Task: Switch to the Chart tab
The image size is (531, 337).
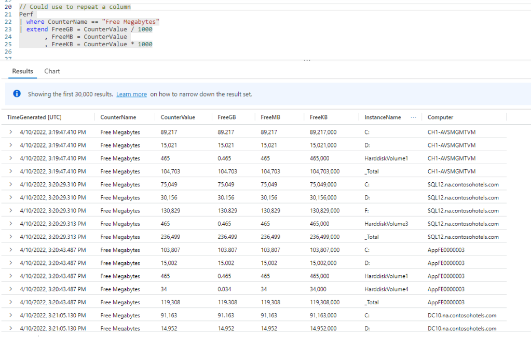Action: 52,71
